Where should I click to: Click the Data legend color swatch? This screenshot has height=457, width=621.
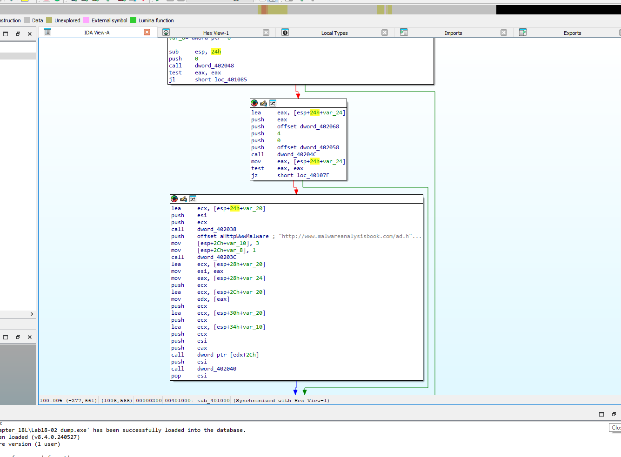pos(27,20)
